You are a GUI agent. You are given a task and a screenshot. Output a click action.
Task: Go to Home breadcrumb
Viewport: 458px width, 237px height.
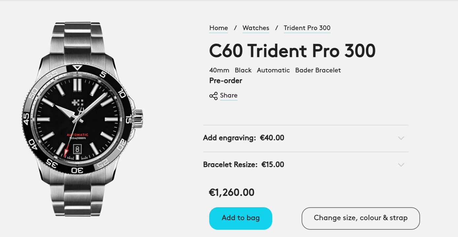pos(218,28)
